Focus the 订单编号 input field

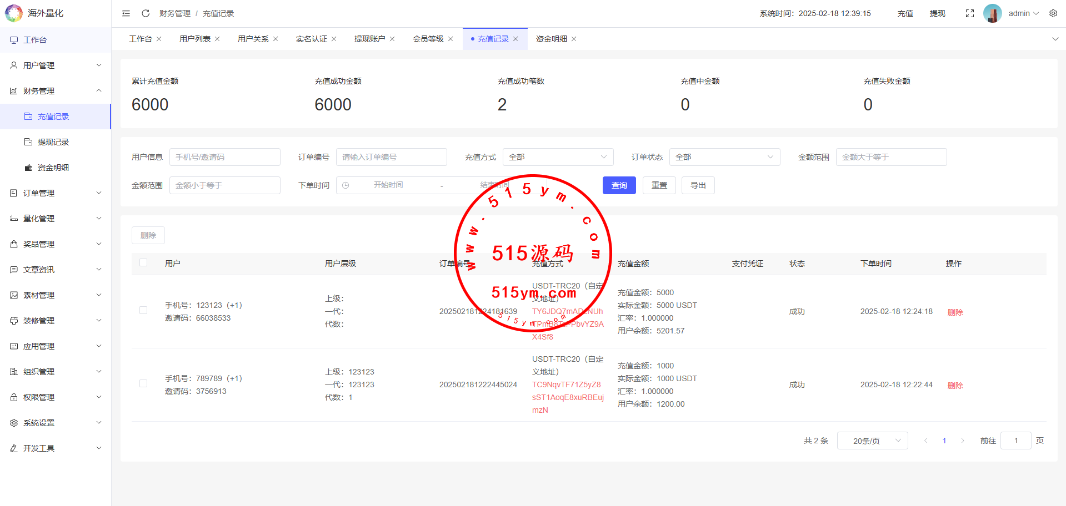pos(391,157)
